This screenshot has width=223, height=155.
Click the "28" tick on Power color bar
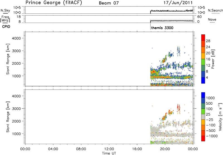coord(208,41)
